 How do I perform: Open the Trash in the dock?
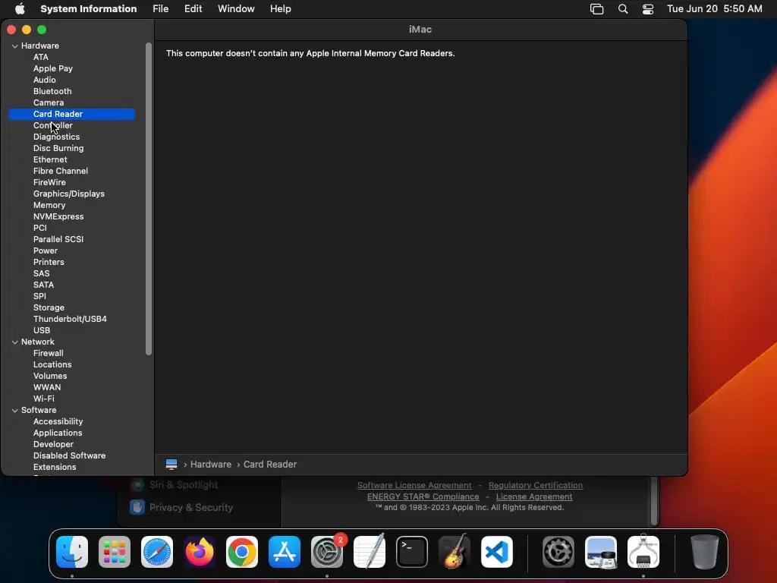coord(705,552)
